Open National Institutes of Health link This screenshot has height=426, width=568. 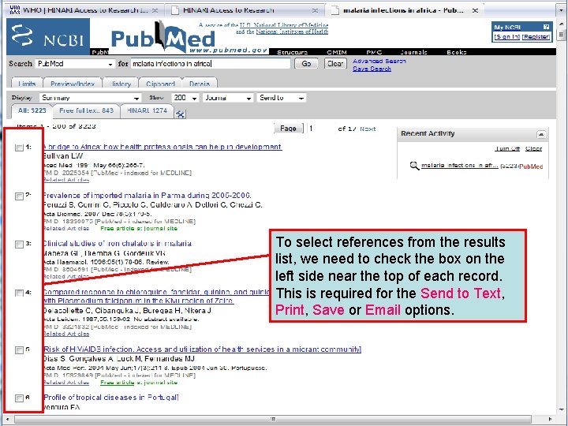point(292,32)
